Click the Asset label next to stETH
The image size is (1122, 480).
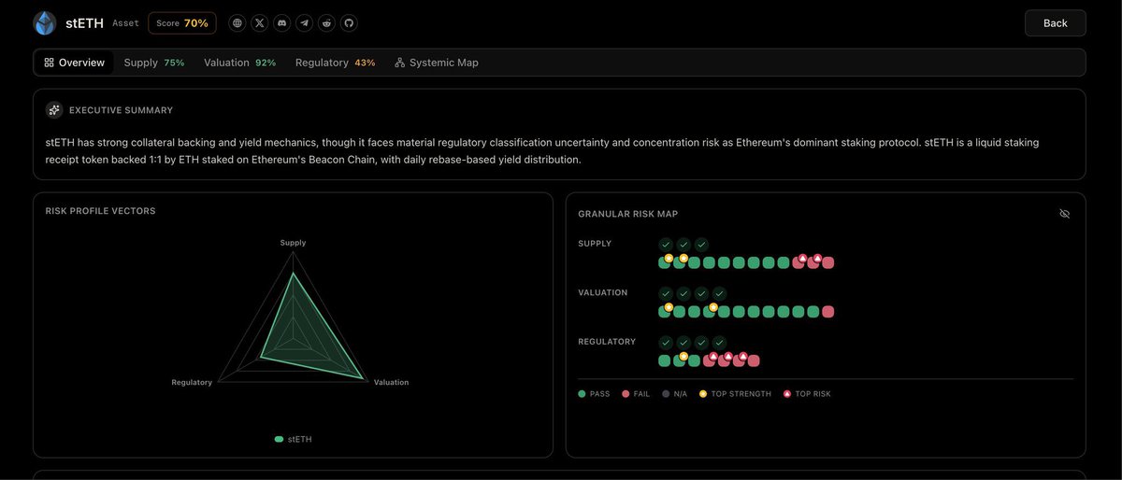(x=124, y=22)
